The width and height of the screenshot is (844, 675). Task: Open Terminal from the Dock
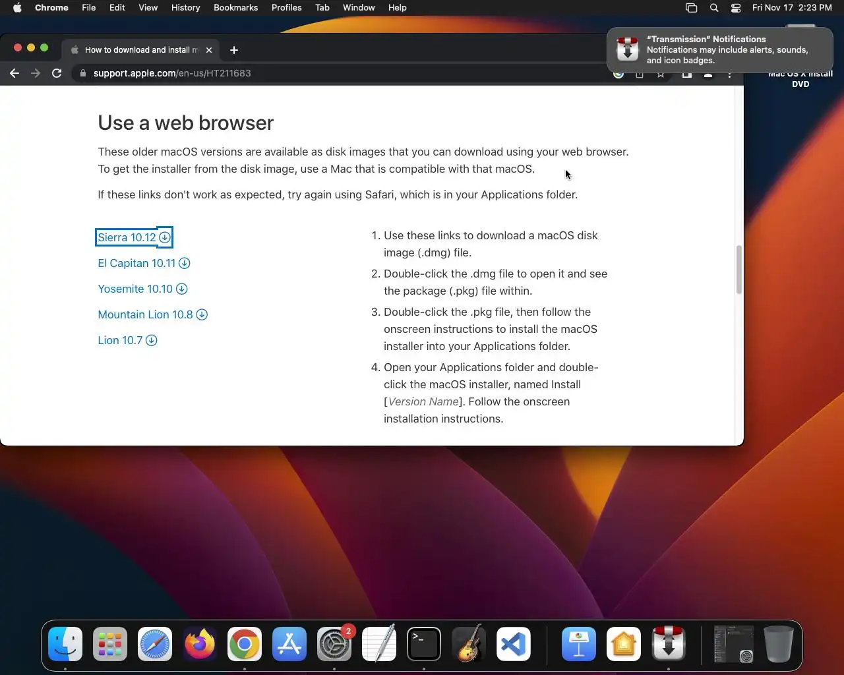424,644
